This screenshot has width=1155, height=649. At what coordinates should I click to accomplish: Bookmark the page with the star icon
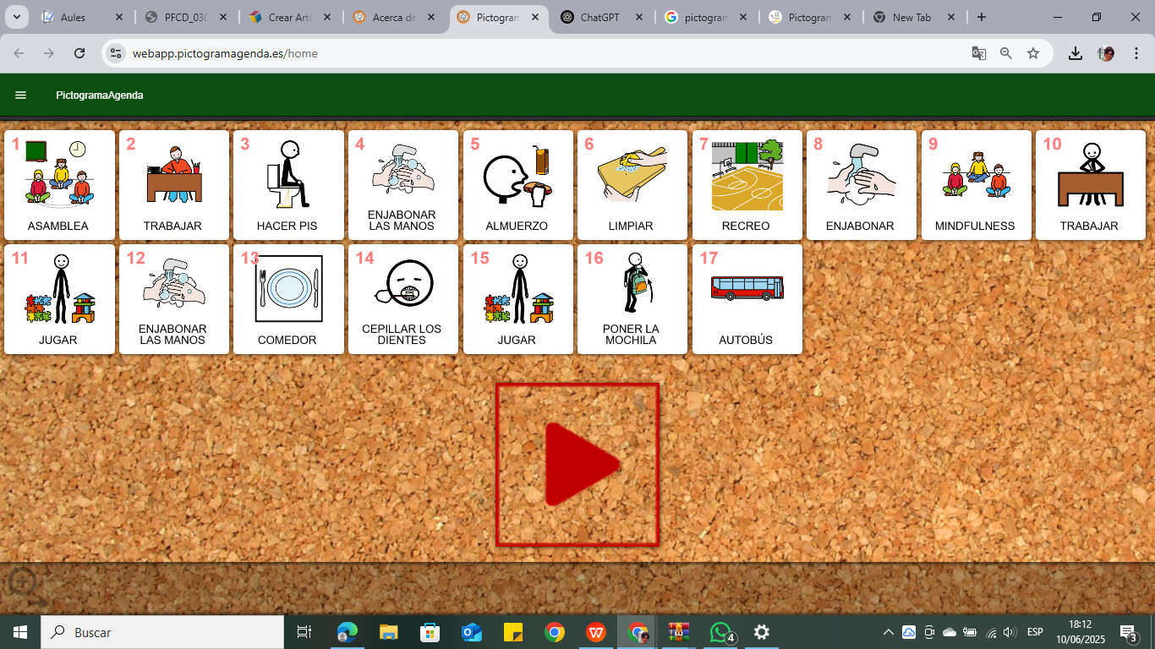[1033, 52]
